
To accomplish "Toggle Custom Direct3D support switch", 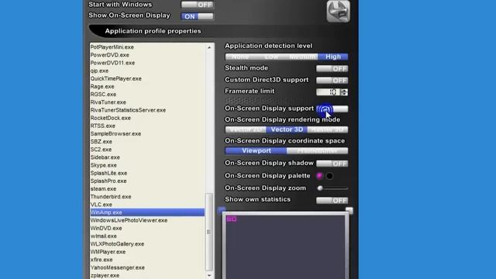I will coord(332,81).
